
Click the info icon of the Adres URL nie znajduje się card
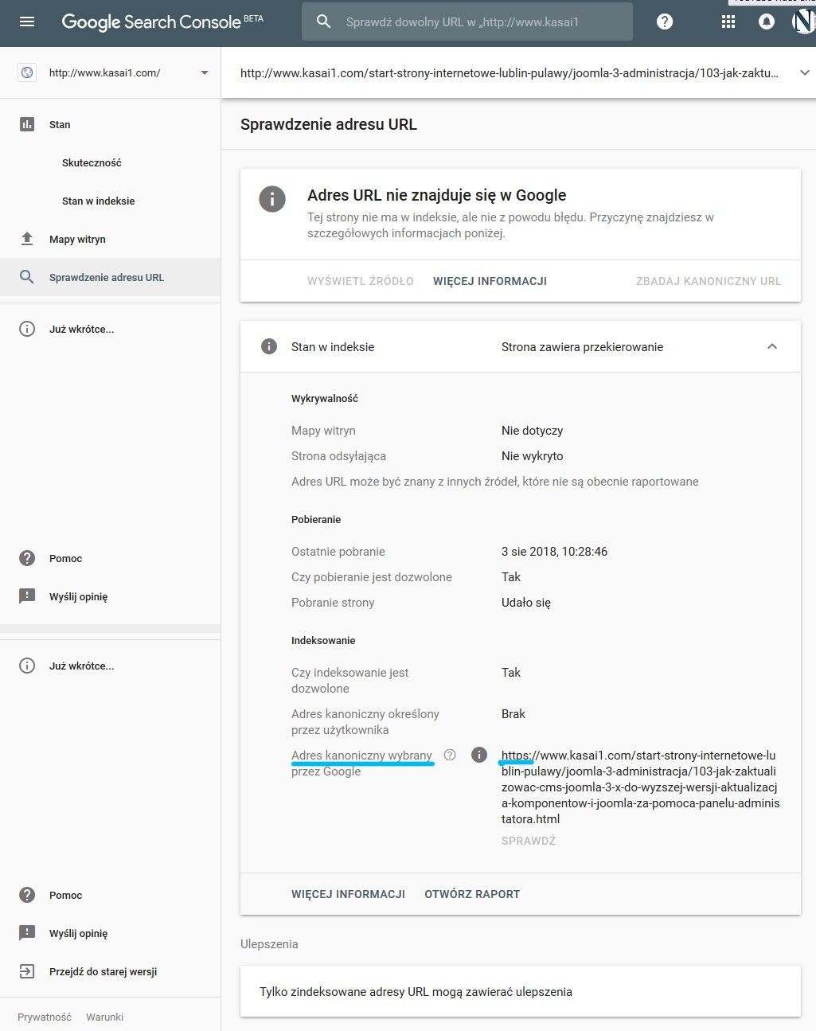[x=272, y=199]
